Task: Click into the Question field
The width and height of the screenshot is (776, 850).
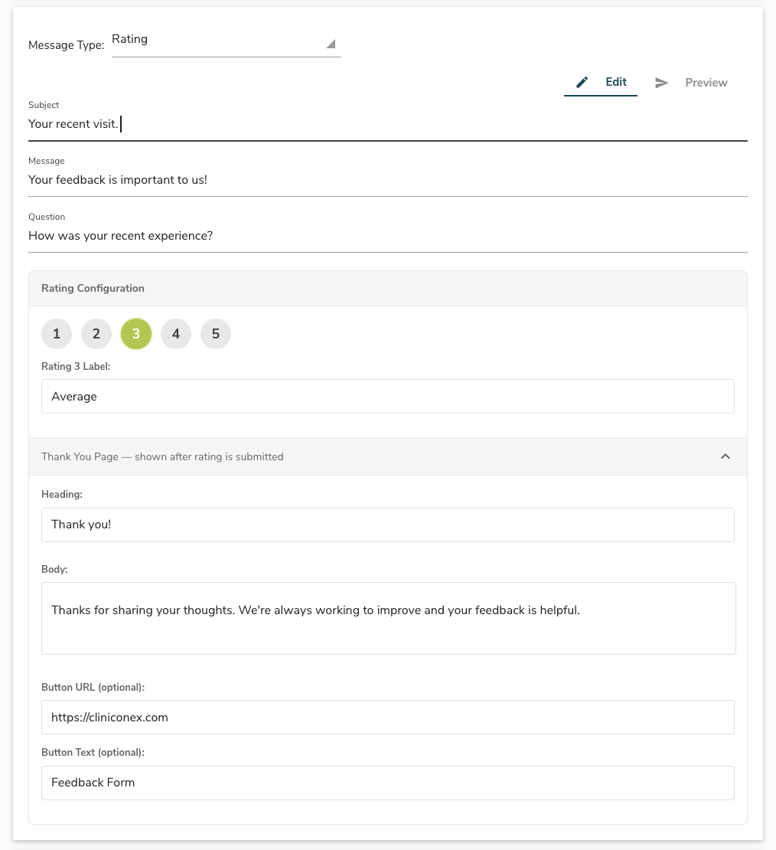Action: [x=387, y=236]
